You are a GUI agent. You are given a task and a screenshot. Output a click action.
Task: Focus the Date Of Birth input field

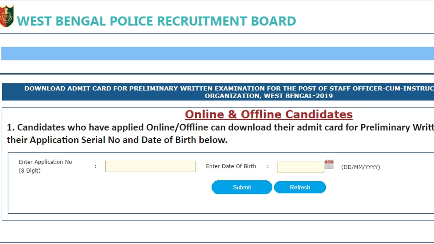pyautogui.click(x=301, y=167)
